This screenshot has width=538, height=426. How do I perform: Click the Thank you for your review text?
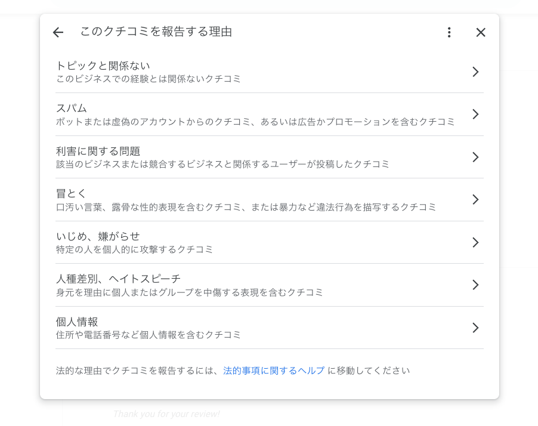pyautogui.click(x=166, y=413)
